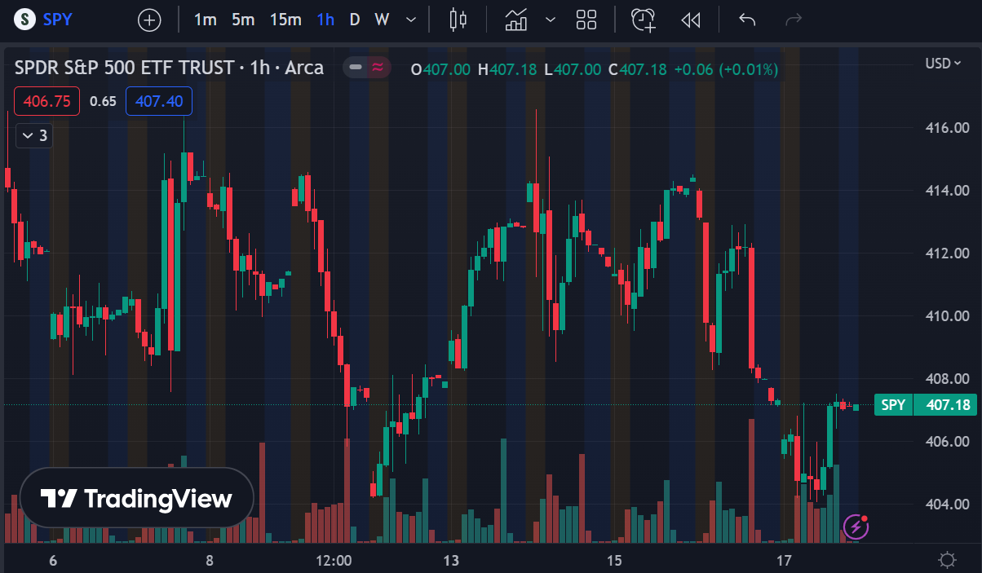Click the TradingView logo link
Image resolution: width=982 pixels, height=573 pixels.
137,498
